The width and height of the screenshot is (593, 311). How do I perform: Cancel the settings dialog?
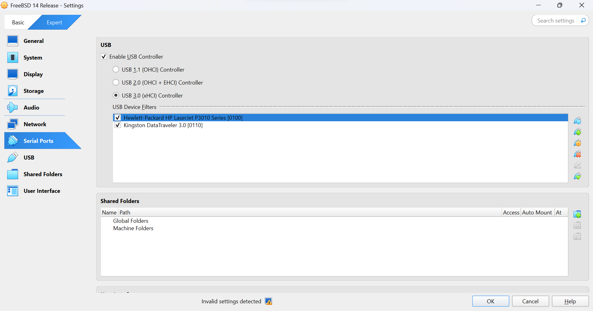530,301
